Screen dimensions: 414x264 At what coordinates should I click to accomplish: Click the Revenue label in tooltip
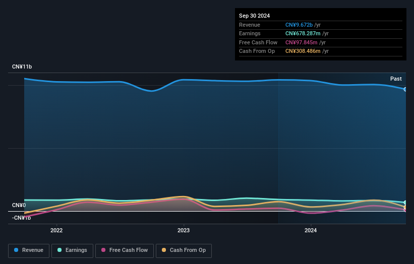pos(250,25)
